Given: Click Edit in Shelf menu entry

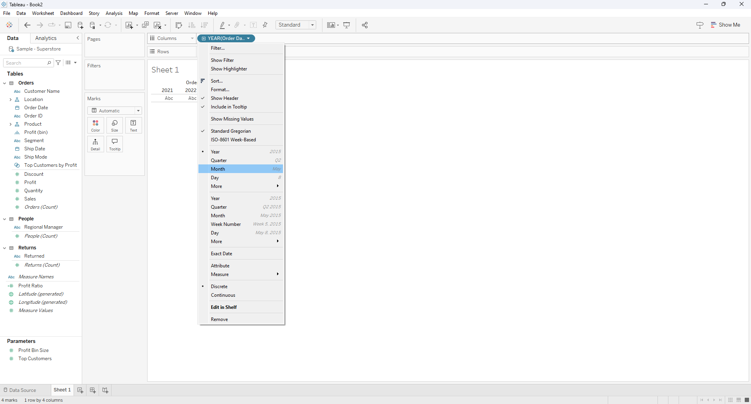Looking at the screenshot, I should tap(241, 307).
